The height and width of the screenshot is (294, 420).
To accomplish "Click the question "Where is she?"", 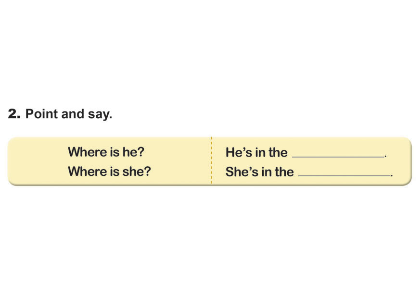I will tap(109, 171).
